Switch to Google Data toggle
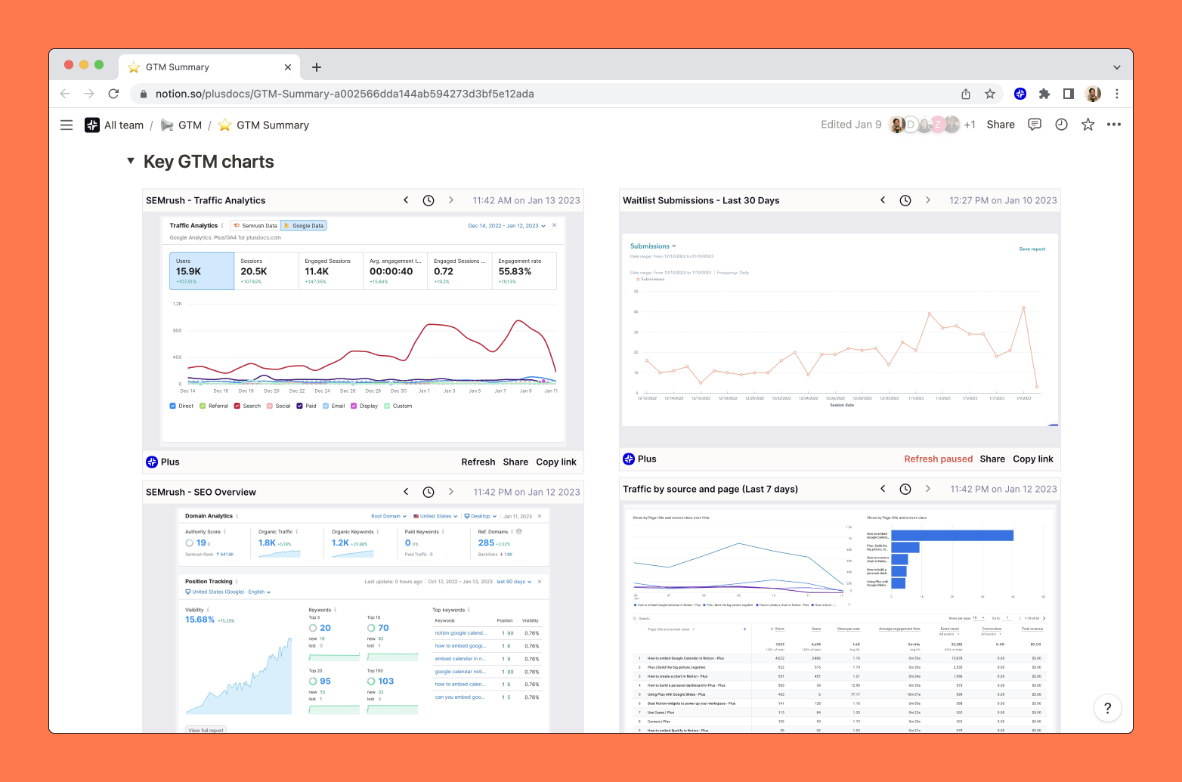The height and width of the screenshot is (782, 1182). pos(304,225)
